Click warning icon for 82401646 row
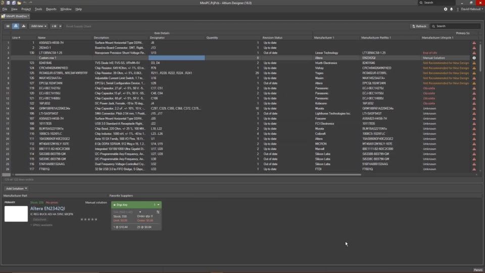This screenshot has width=485, height=273. click(x=474, y=63)
